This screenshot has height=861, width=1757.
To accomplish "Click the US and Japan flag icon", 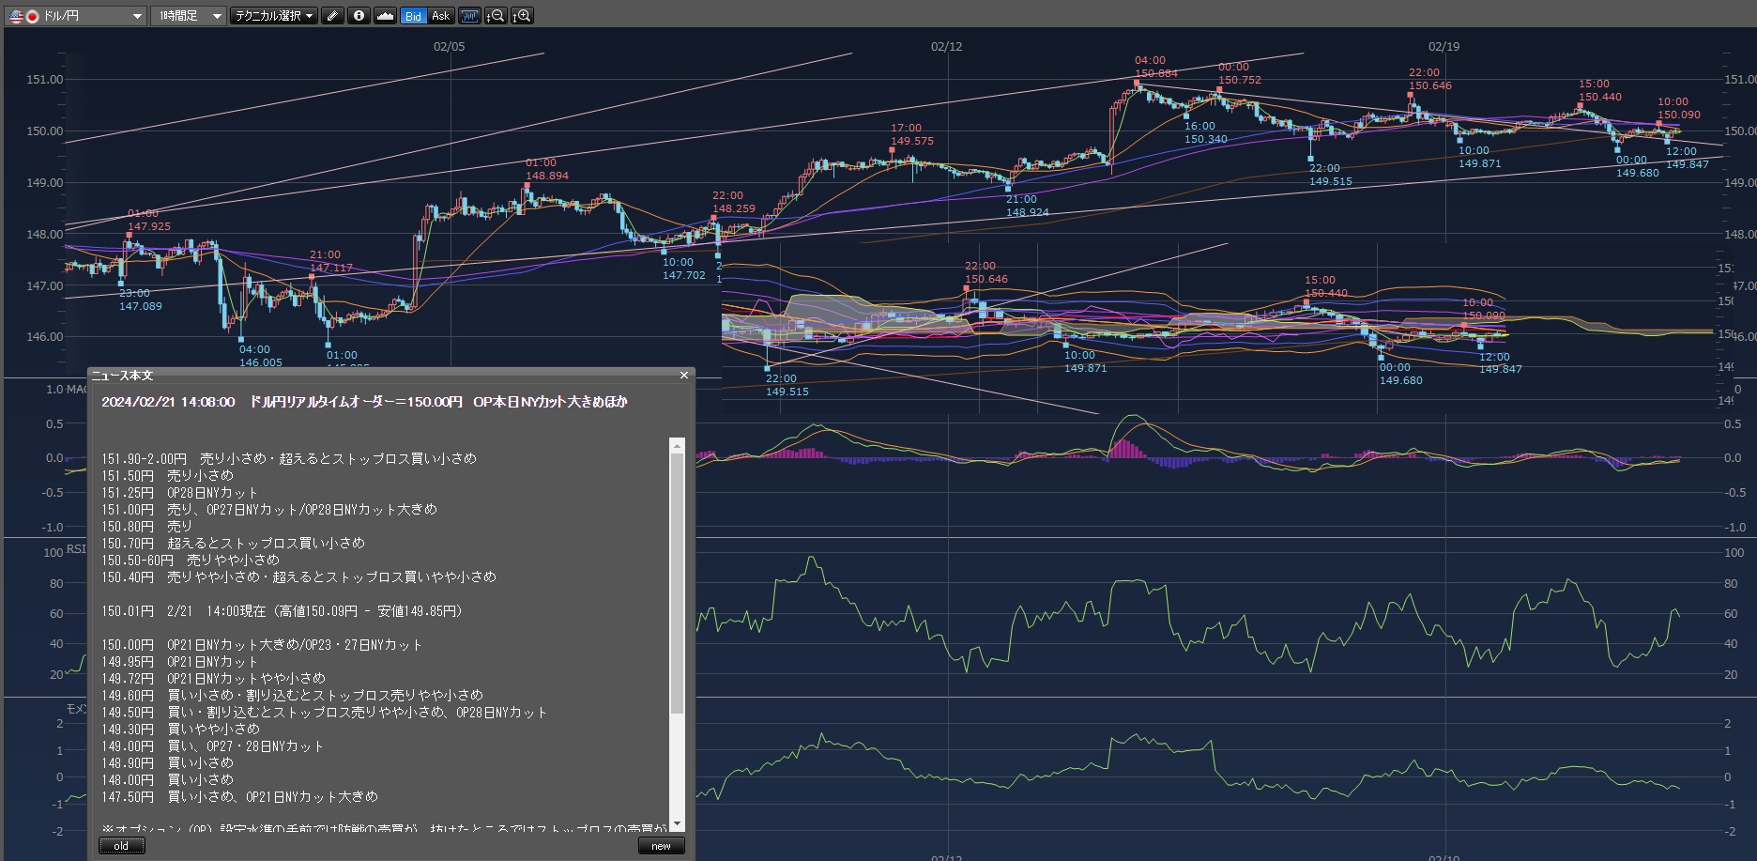I will pyautogui.click(x=23, y=16).
